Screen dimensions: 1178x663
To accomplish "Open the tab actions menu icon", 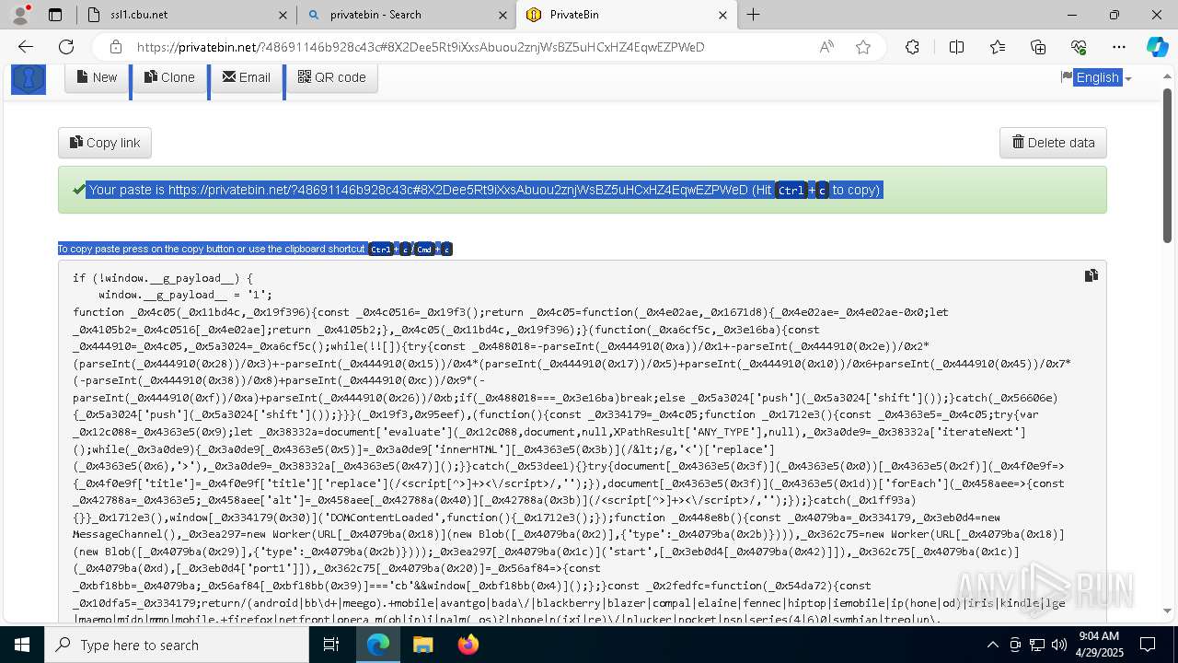I will coord(55,15).
